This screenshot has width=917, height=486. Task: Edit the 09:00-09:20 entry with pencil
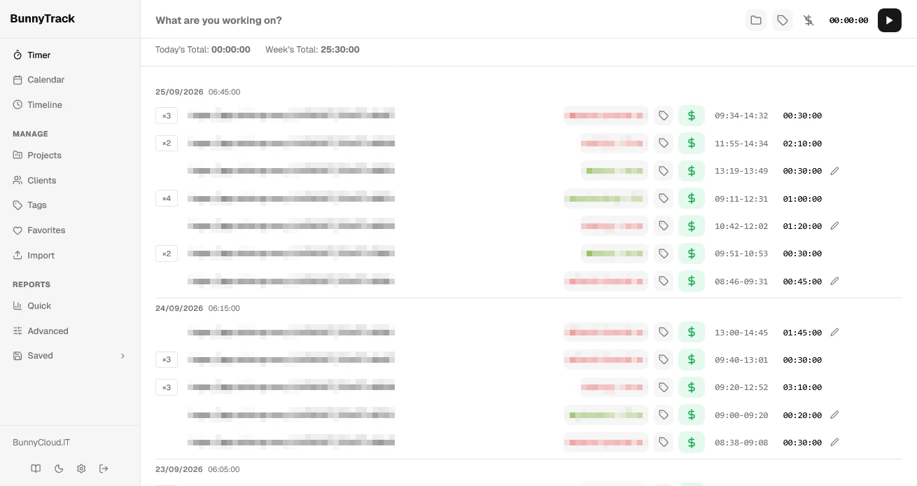834,415
